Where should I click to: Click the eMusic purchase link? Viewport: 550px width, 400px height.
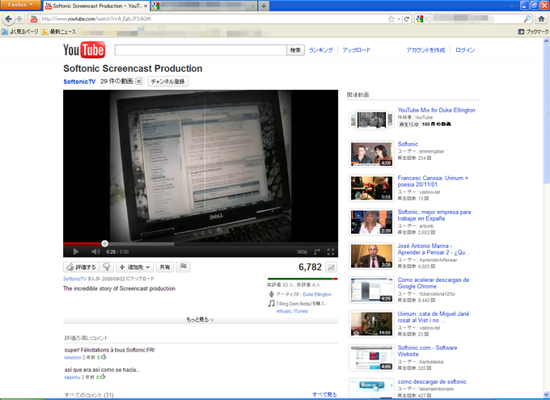[x=284, y=311]
